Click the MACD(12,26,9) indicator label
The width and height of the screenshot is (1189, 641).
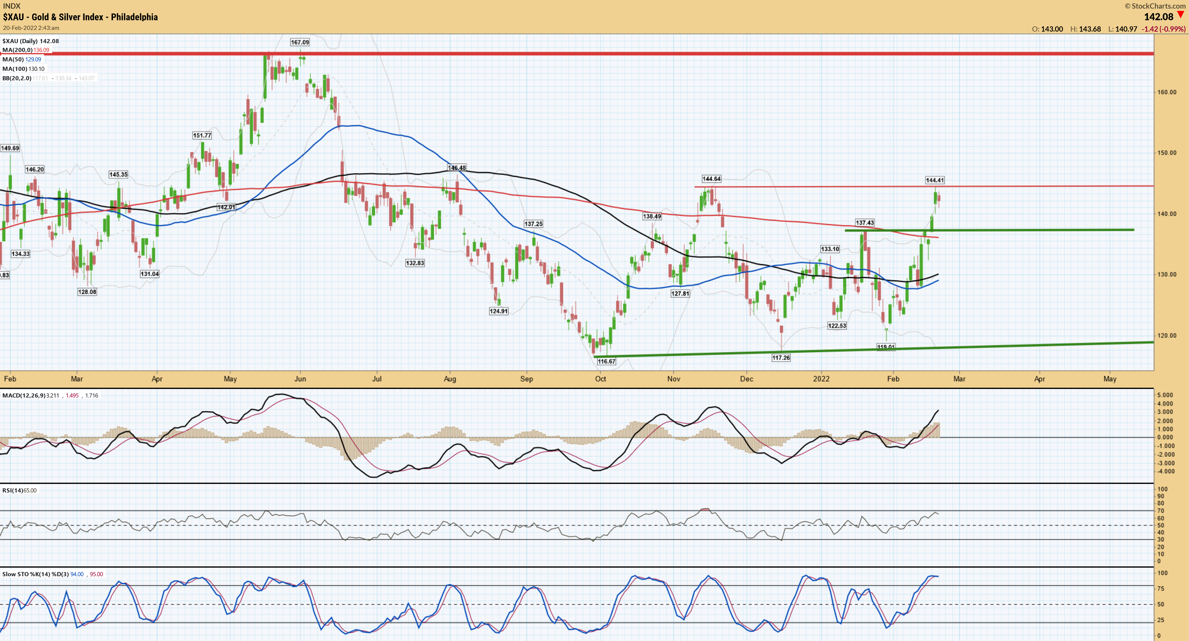(x=24, y=396)
